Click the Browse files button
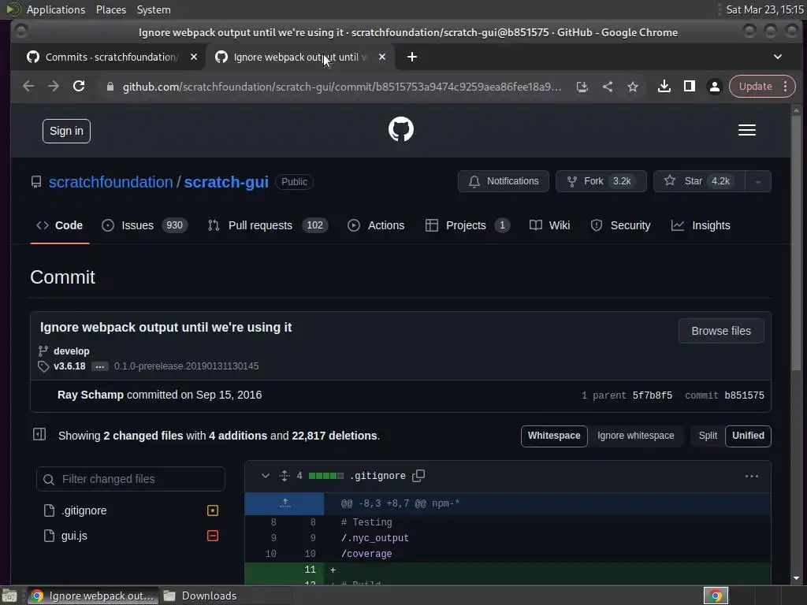807x605 pixels. point(721,332)
